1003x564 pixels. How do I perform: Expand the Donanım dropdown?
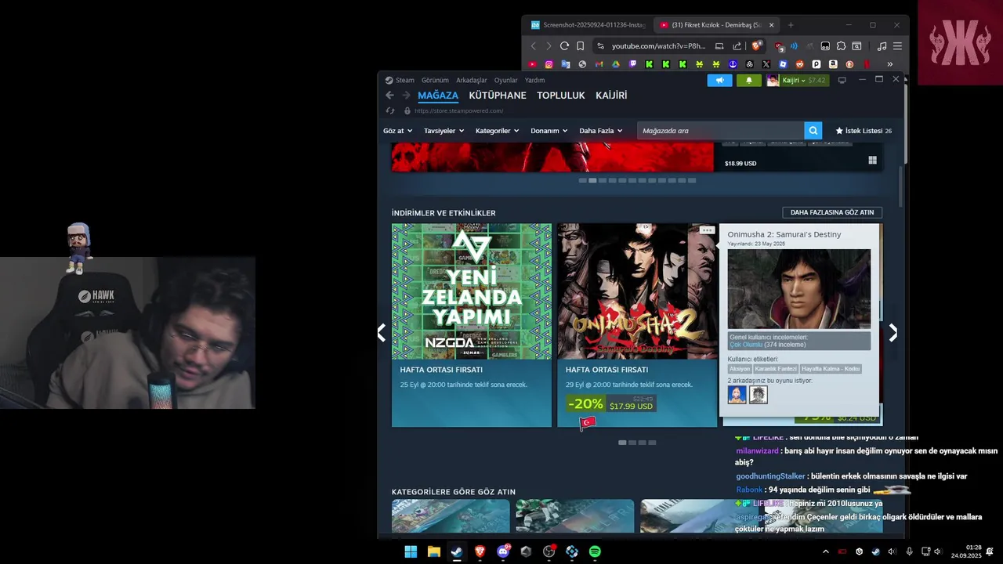click(549, 131)
